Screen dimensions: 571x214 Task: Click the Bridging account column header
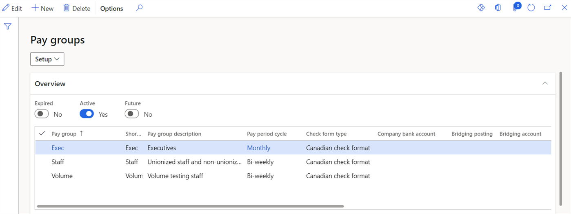(x=520, y=134)
